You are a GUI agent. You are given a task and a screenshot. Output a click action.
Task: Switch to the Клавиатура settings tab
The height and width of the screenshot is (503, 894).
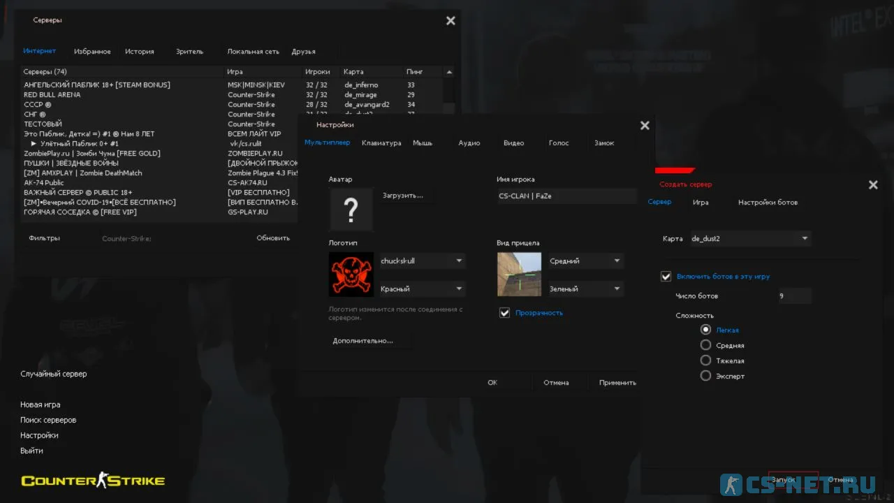click(381, 143)
